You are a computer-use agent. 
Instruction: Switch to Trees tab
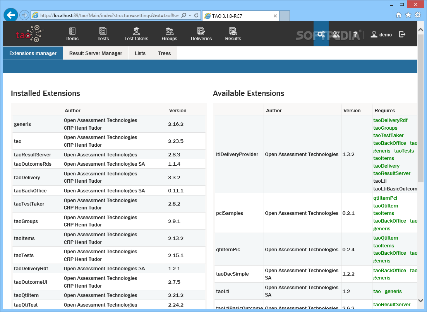click(x=165, y=53)
